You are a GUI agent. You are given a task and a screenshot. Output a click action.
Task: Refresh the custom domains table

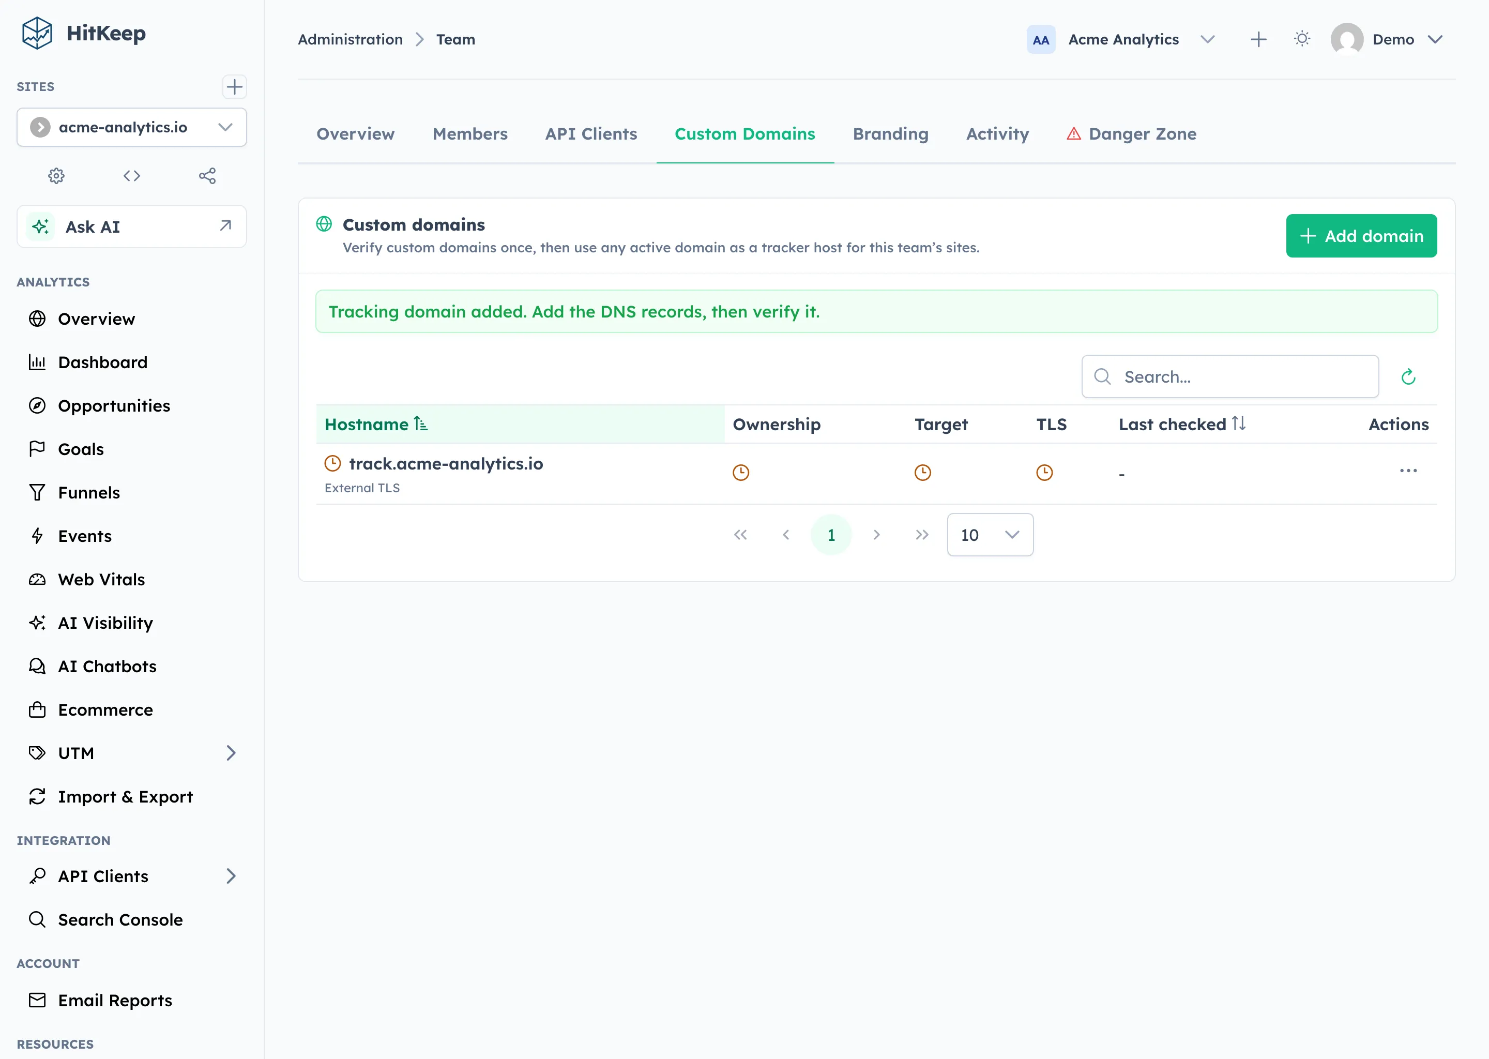pyautogui.click(x=1408, y=377)
